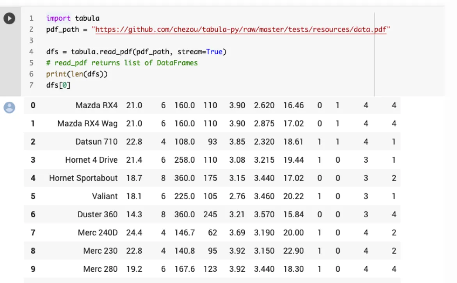457x283 pixels.
Task: Click value 24.4 in Merc 240D row
Action: point(134,233)
